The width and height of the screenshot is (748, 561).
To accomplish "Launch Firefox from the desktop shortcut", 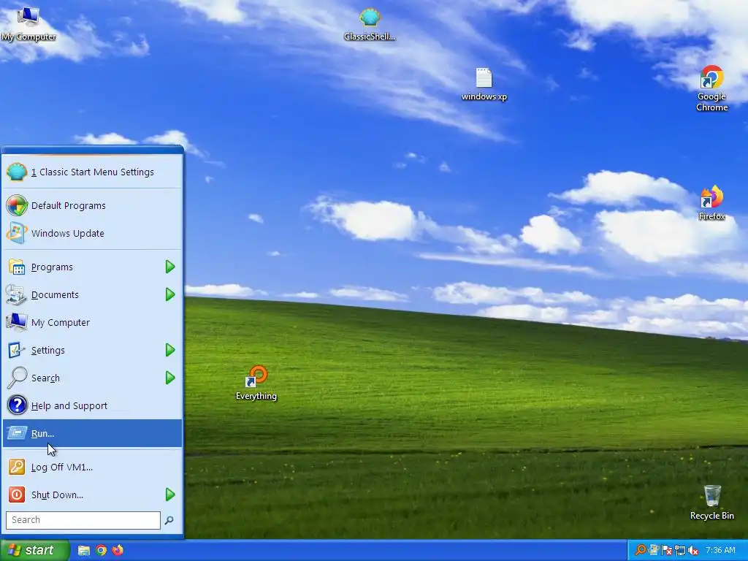I will pos(711,203).
